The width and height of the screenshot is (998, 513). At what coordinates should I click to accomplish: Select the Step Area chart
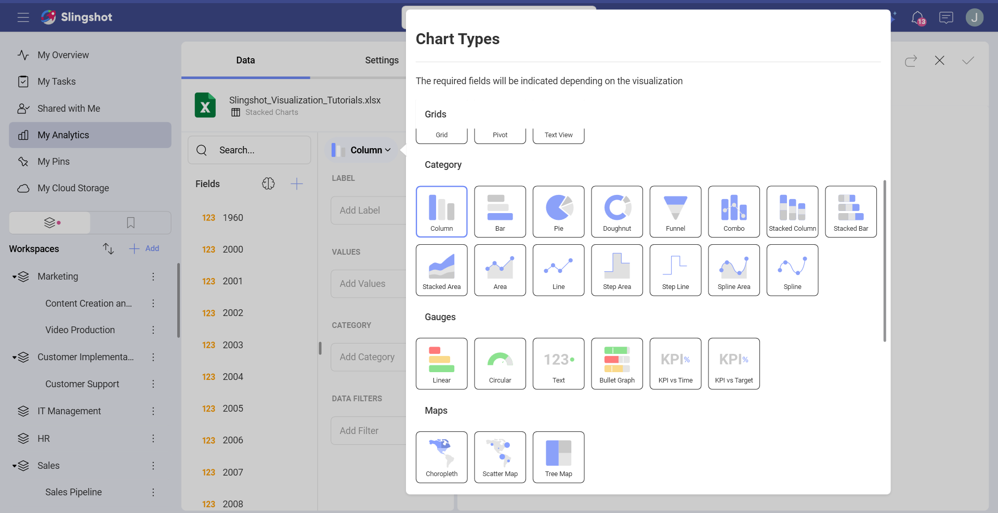point(617,270)
